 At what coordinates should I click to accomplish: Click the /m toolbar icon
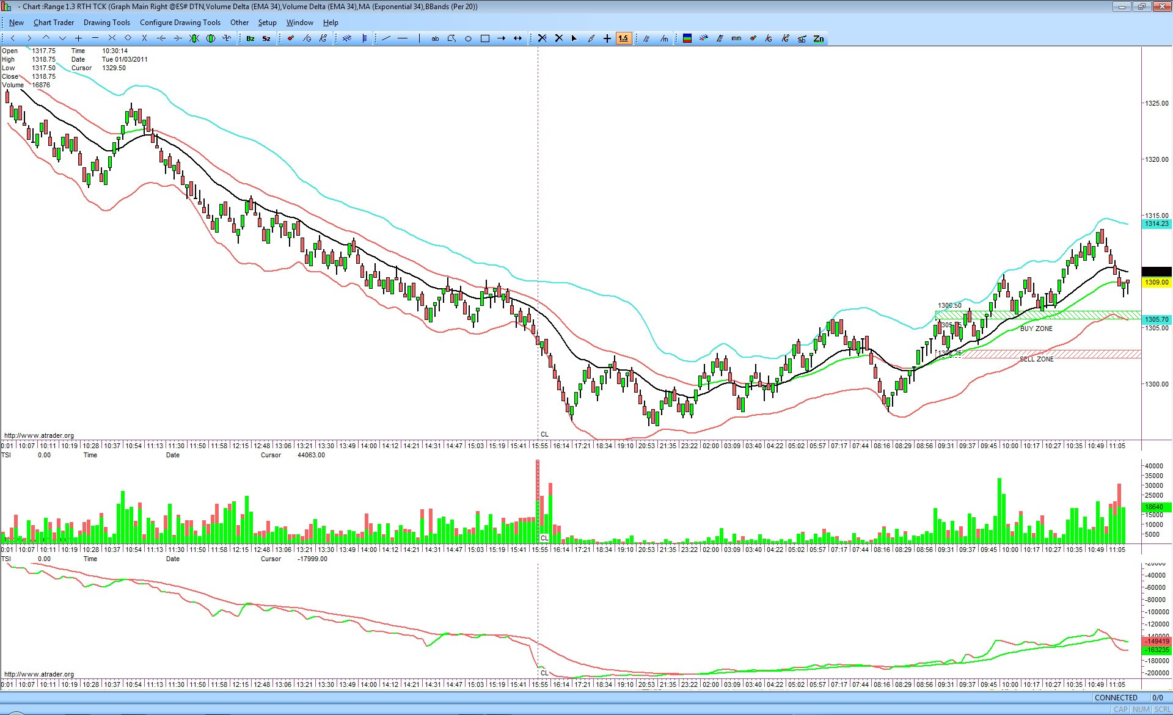(664, 38)
